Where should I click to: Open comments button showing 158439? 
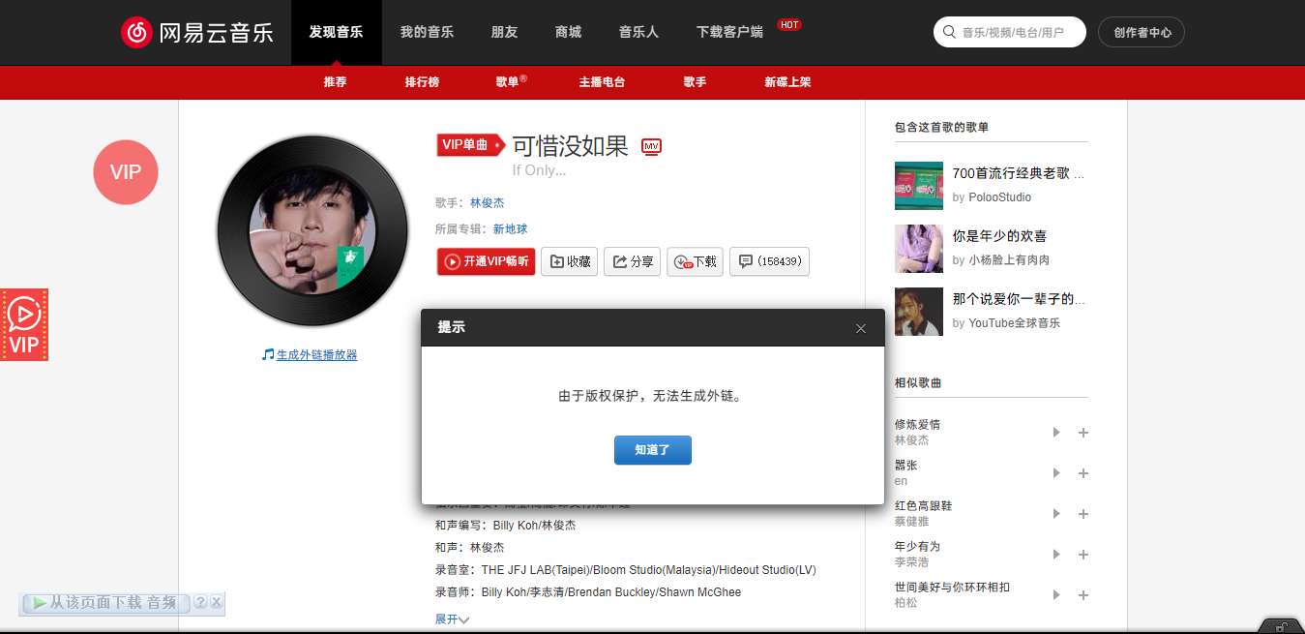[x=769, y=261]
